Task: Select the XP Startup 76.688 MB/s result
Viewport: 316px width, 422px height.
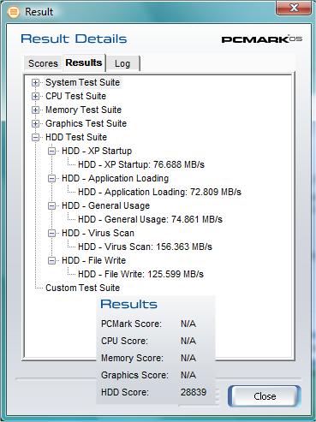Action: pyautogui.click(x=141, y=164)
